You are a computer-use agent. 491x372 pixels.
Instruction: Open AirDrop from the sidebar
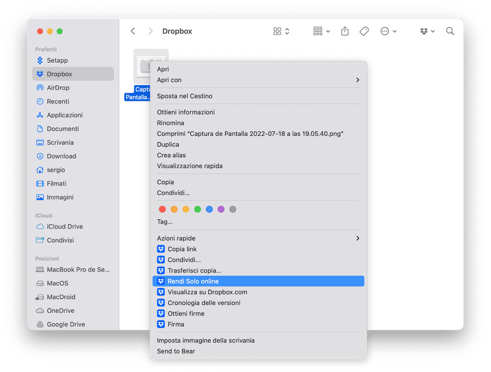(58, 88)
